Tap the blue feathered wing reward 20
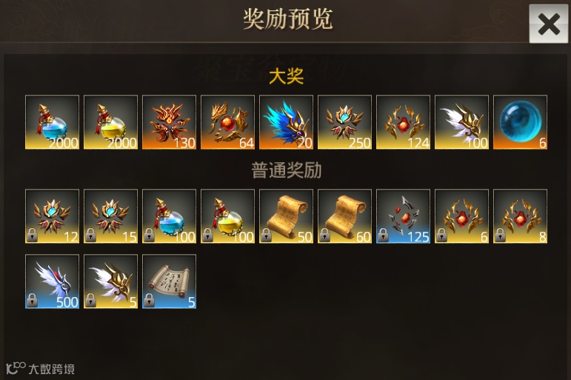 (x=286, y=122)
